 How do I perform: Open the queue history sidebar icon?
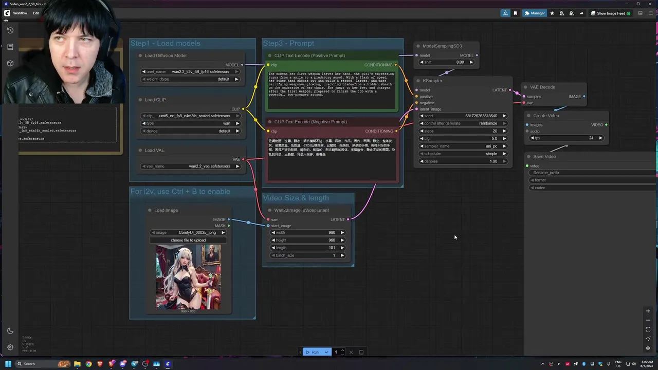pyautogui.click(x=10, y=30)
